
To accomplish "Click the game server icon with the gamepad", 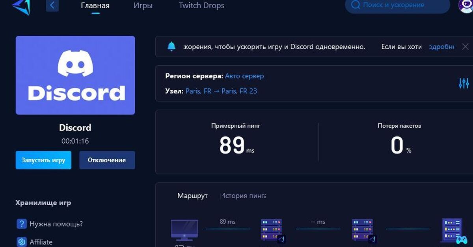I will click(x=453, y=231).
